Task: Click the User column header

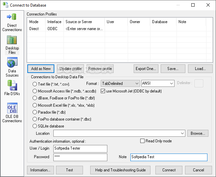Action: click(116, 22)
